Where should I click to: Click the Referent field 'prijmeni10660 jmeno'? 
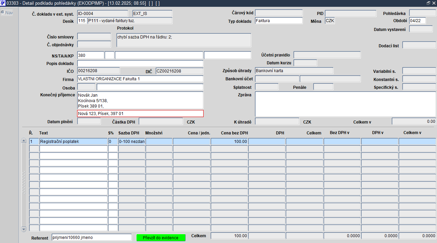91,237
